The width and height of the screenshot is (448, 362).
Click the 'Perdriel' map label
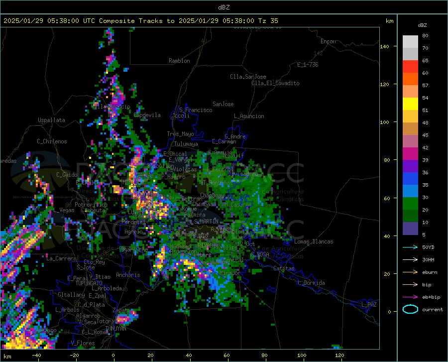click(x=133, y=222)
